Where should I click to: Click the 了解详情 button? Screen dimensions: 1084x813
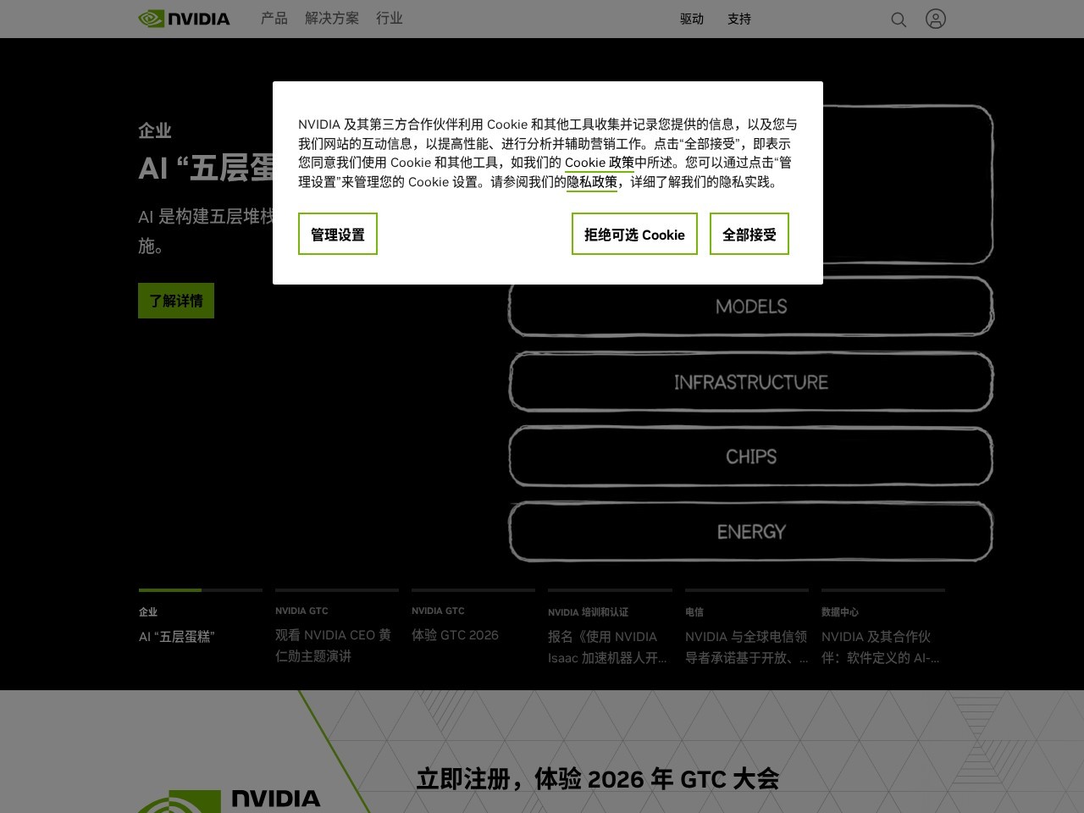[175, 300]
